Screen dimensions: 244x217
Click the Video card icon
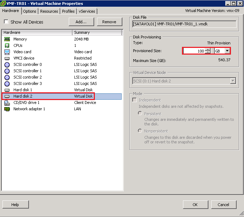coord(7,52)
